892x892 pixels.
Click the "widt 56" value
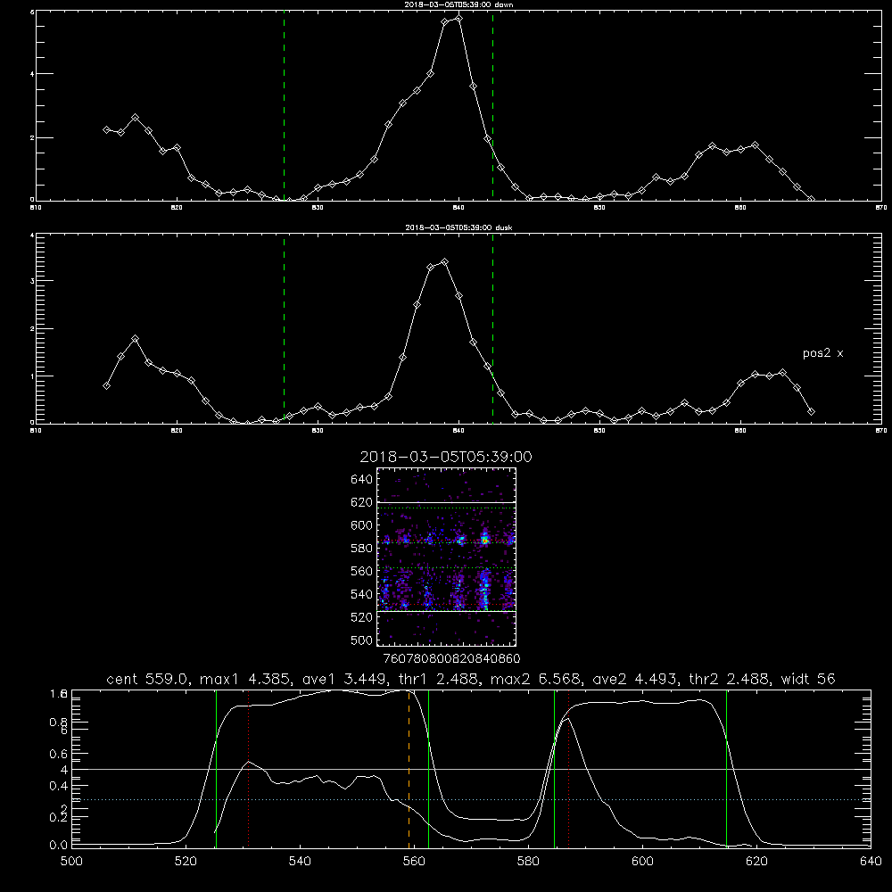808,679
